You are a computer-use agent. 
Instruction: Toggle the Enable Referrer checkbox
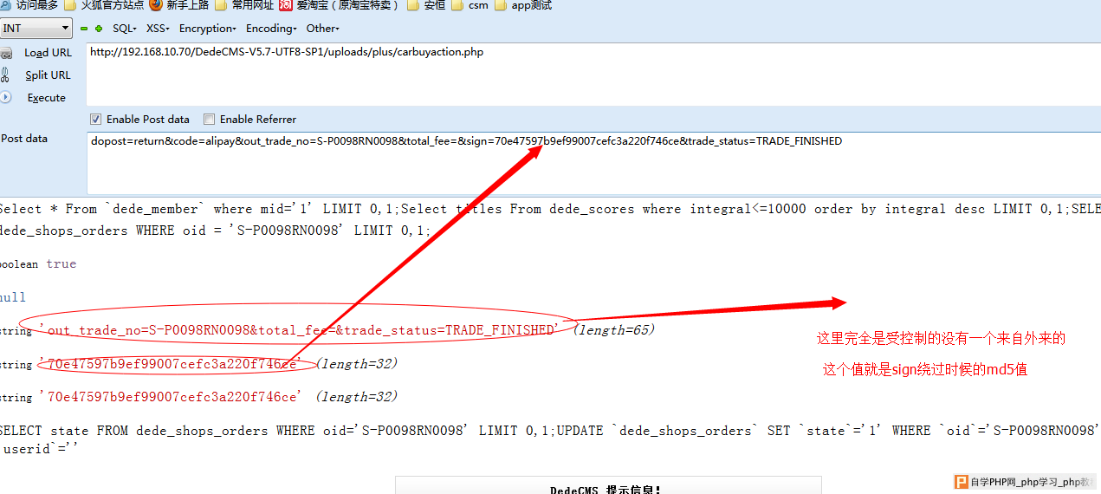coord(209,119)
